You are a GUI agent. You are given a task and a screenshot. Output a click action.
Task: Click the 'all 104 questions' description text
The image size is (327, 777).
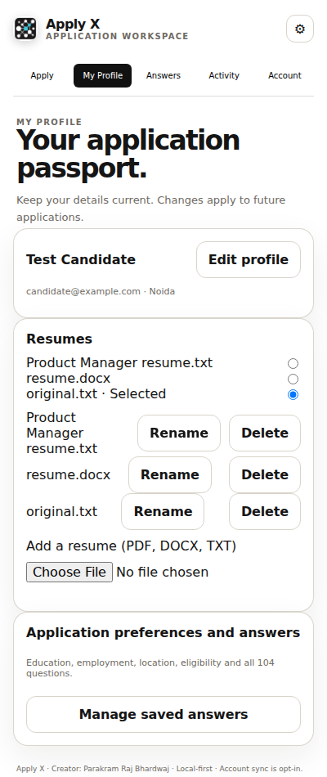[150, 668]
